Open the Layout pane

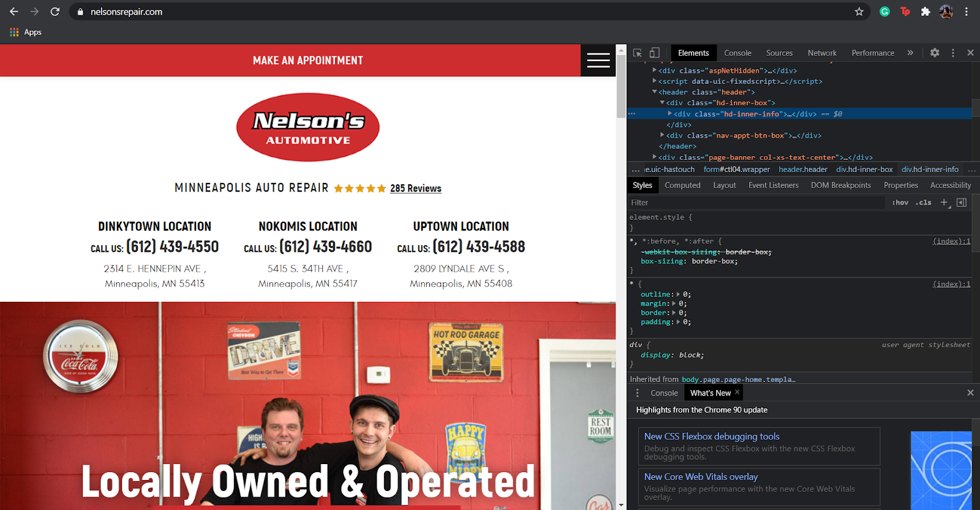click(725, 185)
